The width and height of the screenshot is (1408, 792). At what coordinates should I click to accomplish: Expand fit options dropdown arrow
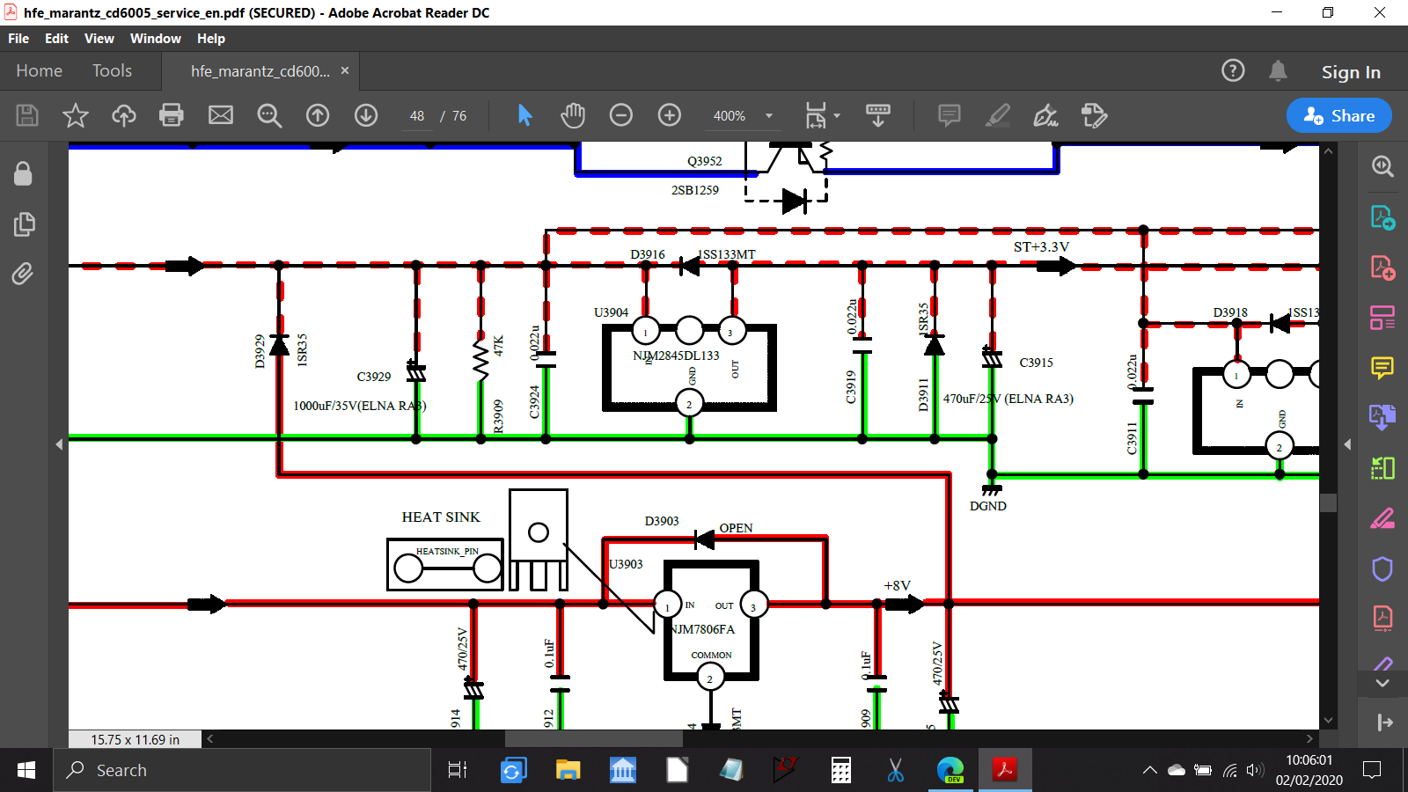click(837, 115)
